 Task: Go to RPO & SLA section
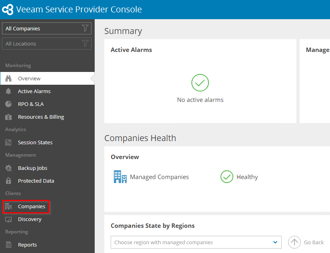[x=31, y=104]
